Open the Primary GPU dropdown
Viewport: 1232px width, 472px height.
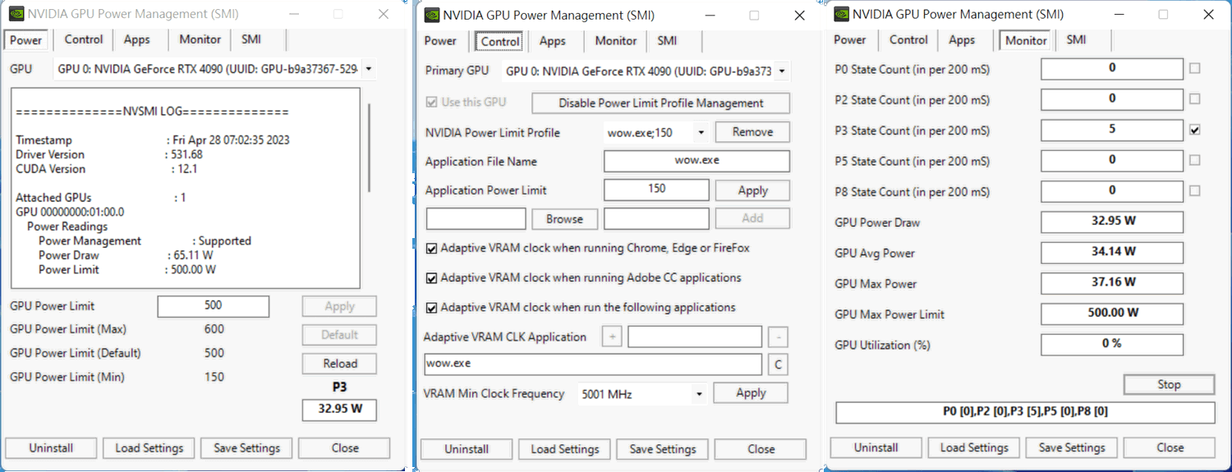pyautogui.click(x=781, y=71)
